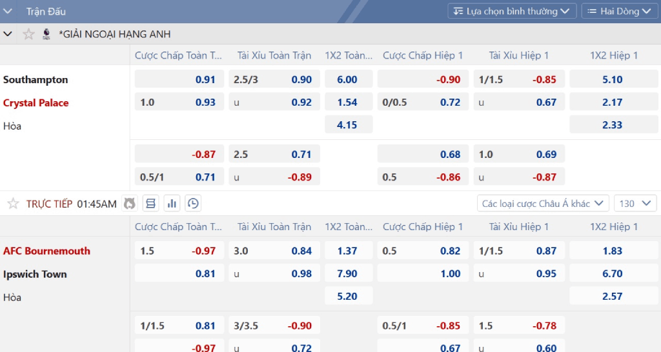Click the AFC Bournemouth team name
Screen dimensions: 661x352
tap(46, 251)
